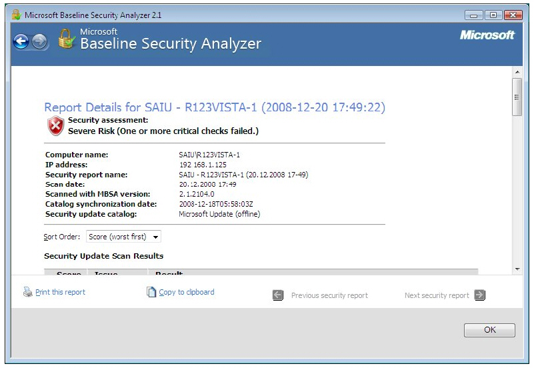
Task: Click the vertical scrollbar thumb
Action: (517, 97)
